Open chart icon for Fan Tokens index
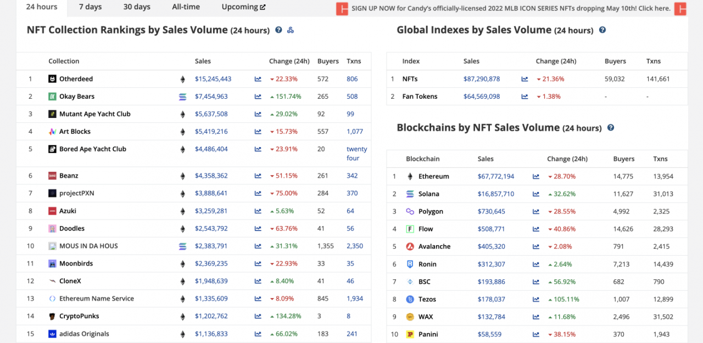 click(x=525, y=97)
